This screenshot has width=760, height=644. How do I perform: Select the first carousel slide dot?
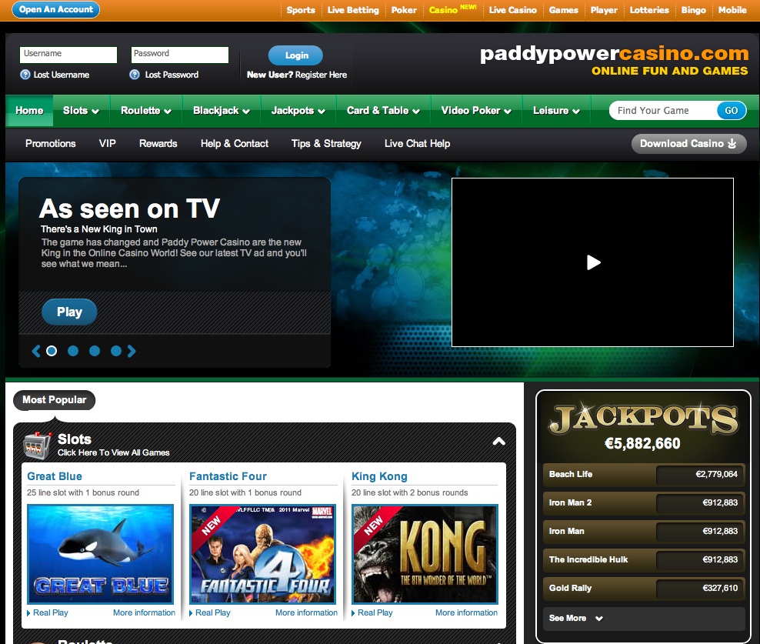(52, 351)
